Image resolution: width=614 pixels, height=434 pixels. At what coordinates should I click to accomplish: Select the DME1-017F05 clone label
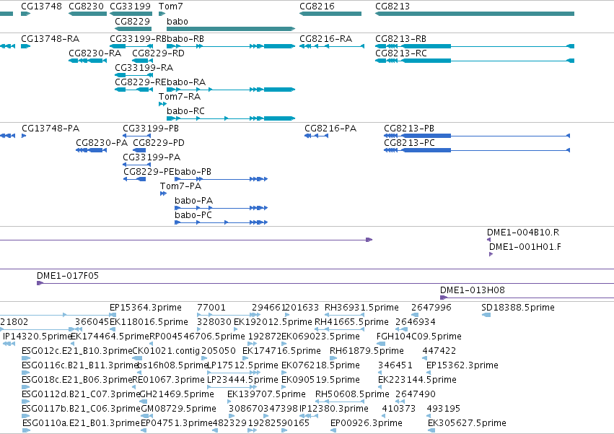tap(68, 276)
